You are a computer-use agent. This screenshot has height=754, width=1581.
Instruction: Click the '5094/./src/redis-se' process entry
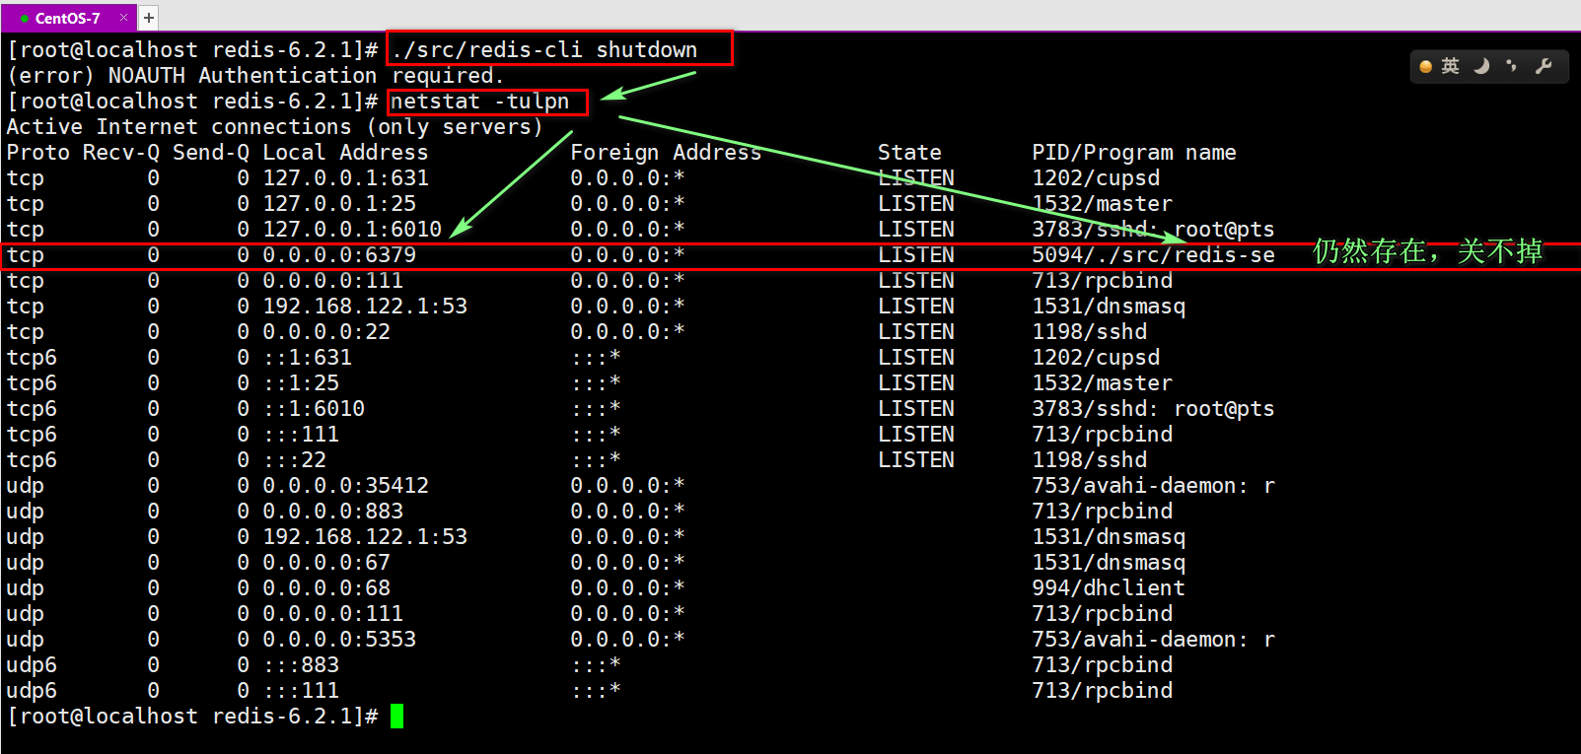[1153, 254]
